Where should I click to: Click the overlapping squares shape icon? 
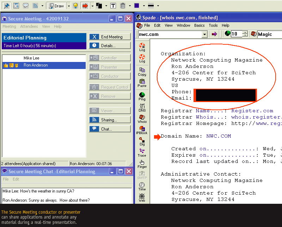tap(99, 6)
